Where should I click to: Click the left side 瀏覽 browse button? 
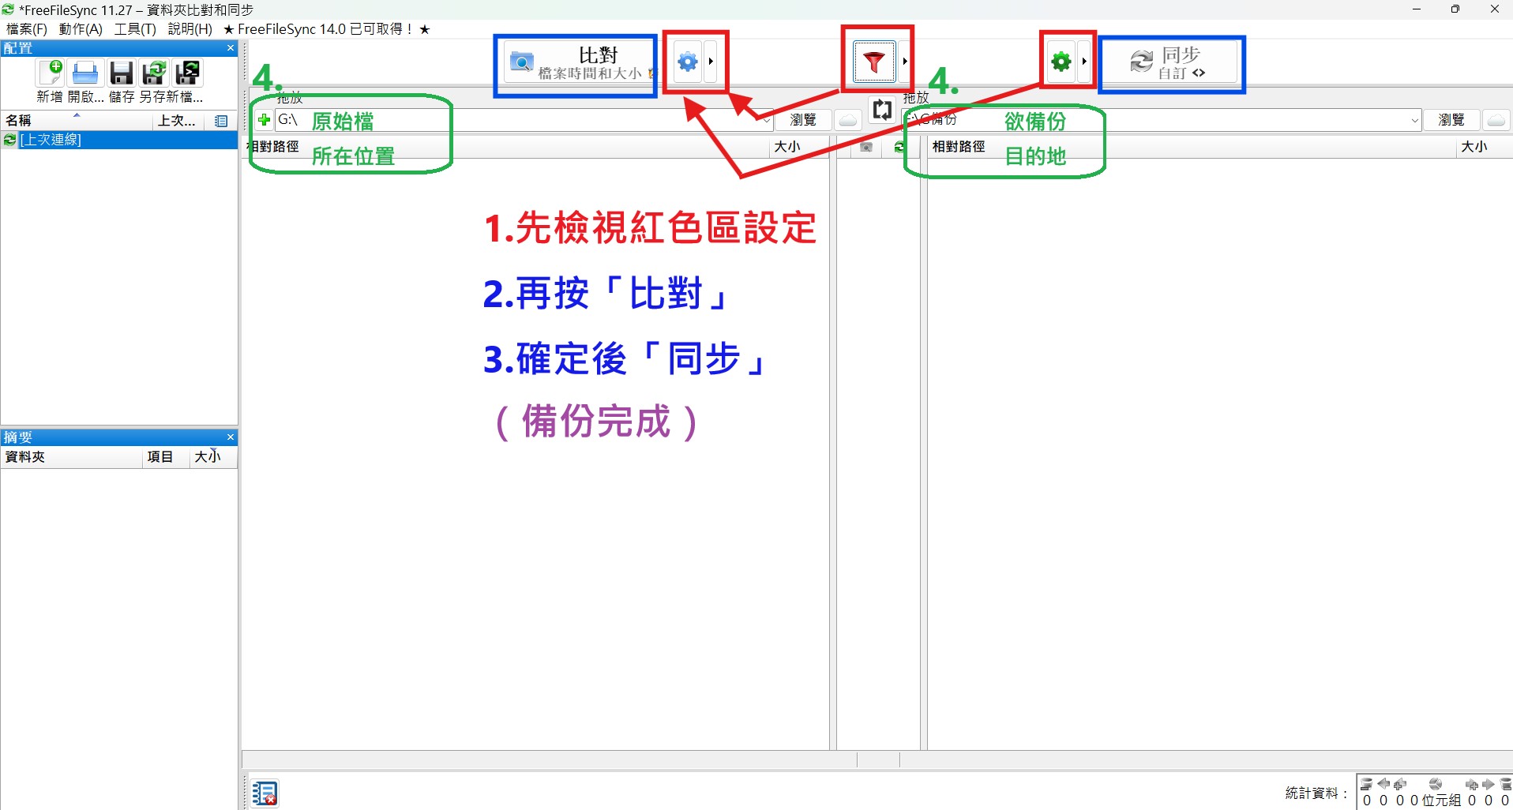pos(802,120)
